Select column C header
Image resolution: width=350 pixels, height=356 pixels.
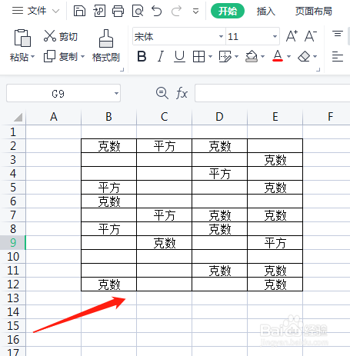(164, 117)
